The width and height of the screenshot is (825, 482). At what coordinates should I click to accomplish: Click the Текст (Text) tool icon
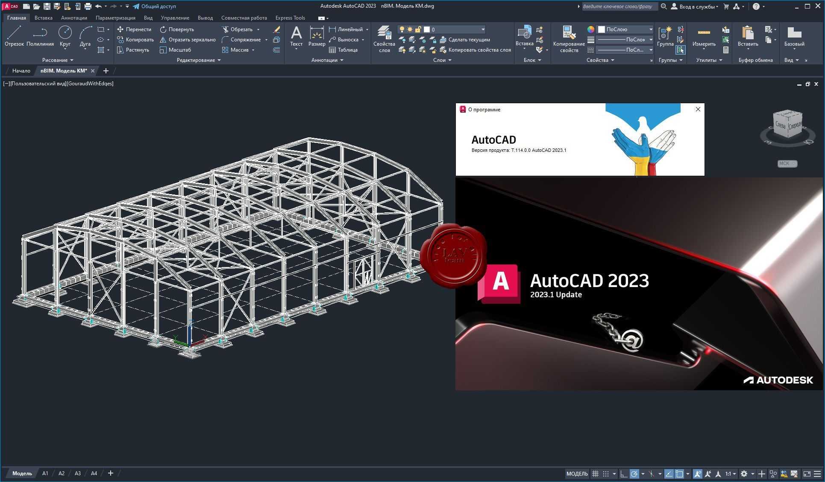[x=296, y=33]
